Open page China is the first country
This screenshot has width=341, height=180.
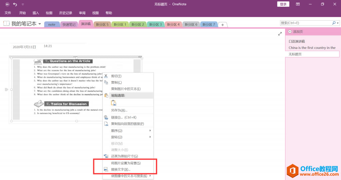312,47
